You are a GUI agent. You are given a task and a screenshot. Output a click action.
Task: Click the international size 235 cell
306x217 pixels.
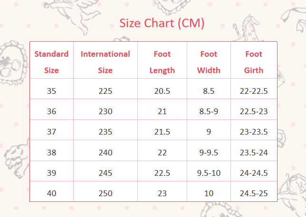click(x=105, y=132)
